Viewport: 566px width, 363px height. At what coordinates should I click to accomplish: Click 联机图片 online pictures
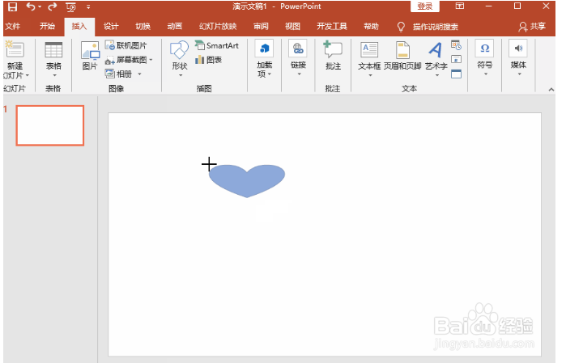126,45
